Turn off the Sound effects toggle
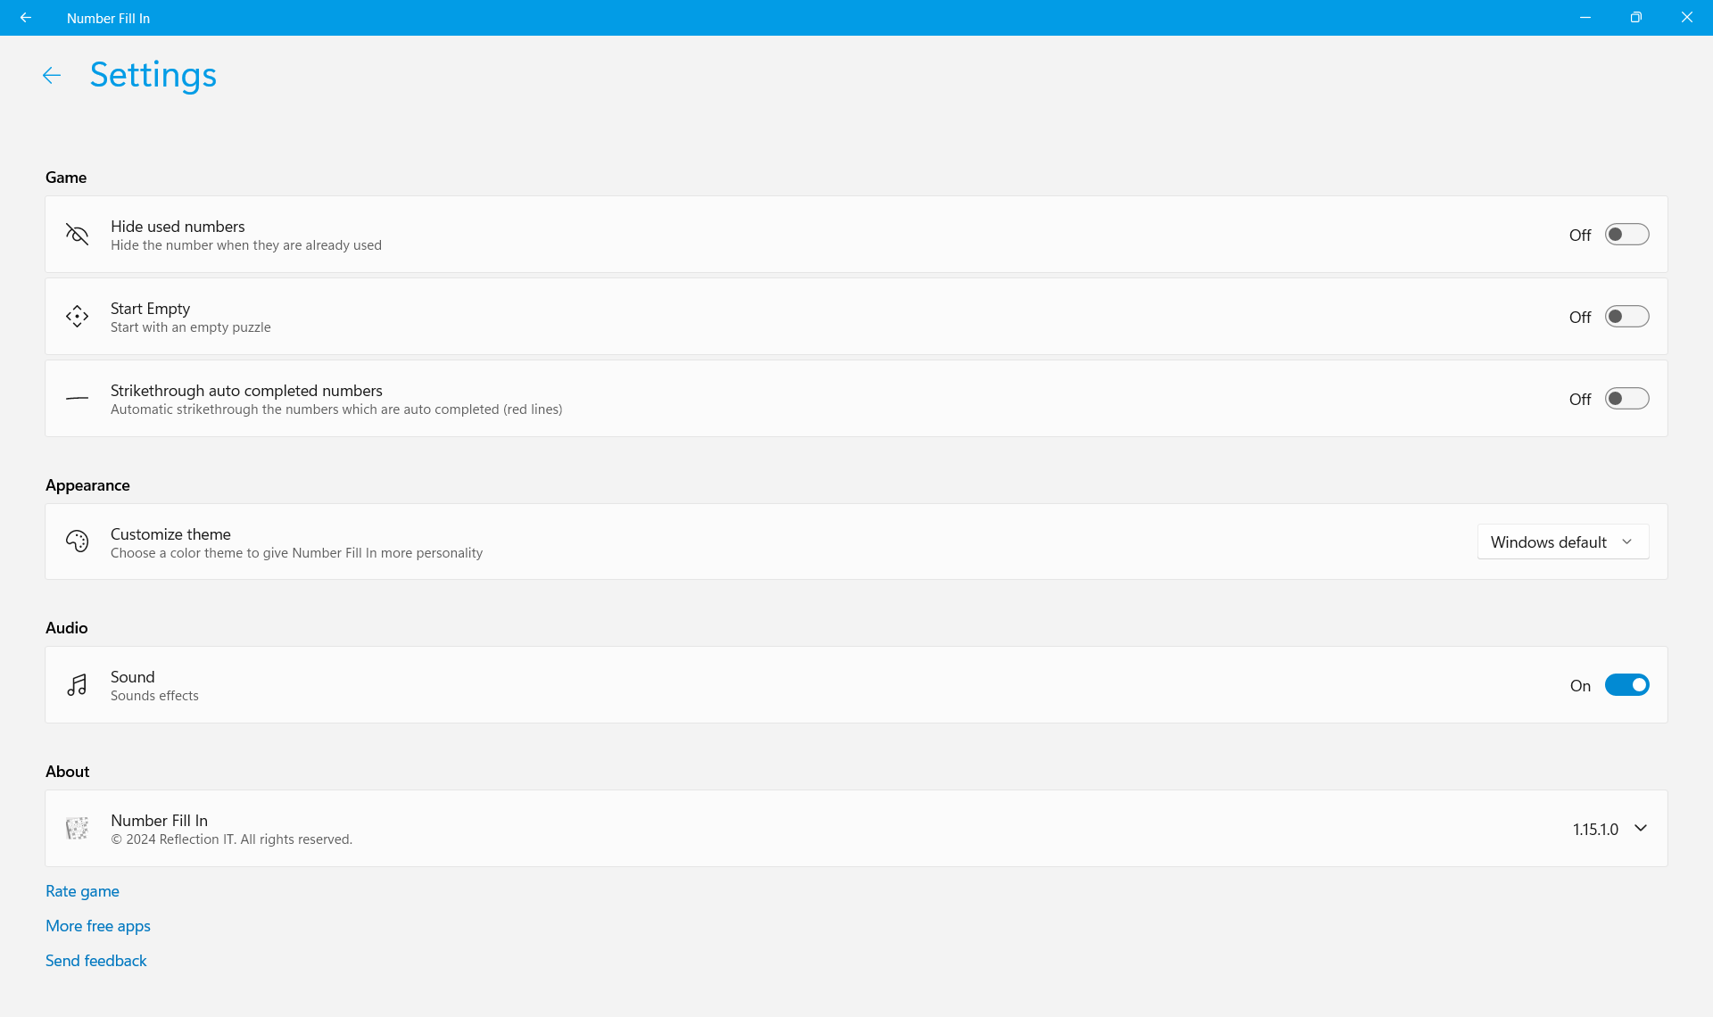Screen dimensions: 1713x1017 point(1626,685)
